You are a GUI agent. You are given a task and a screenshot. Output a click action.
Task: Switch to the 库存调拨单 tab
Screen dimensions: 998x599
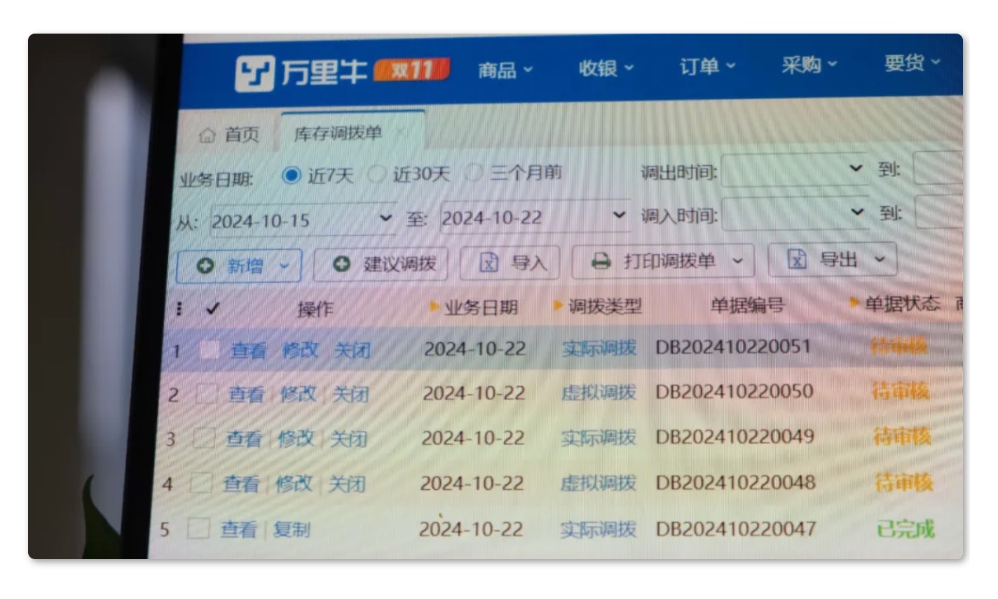(338, 133)
